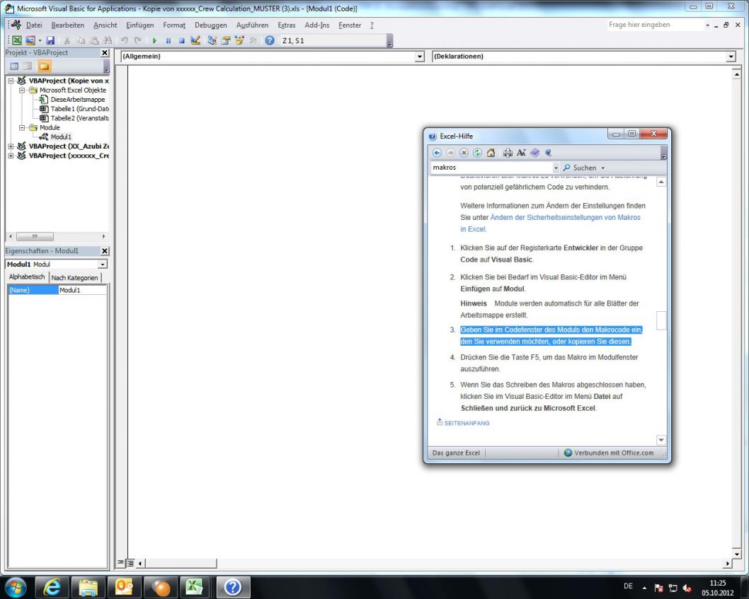
Task: Open the (Deklarationen) procedure dropdown
Action: coord(731,57)
